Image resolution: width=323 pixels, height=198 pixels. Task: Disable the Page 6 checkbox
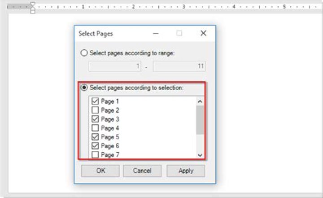(x=95, y=146)
